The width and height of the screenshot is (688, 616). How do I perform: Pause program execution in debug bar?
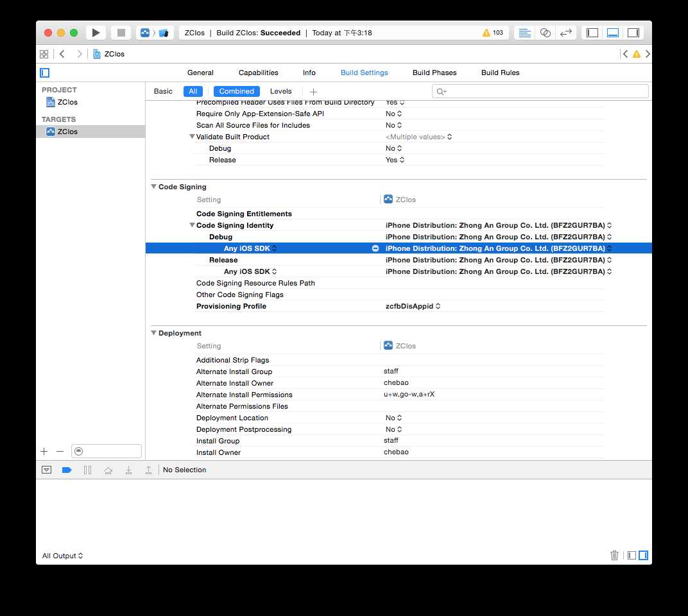click(87, 470)
